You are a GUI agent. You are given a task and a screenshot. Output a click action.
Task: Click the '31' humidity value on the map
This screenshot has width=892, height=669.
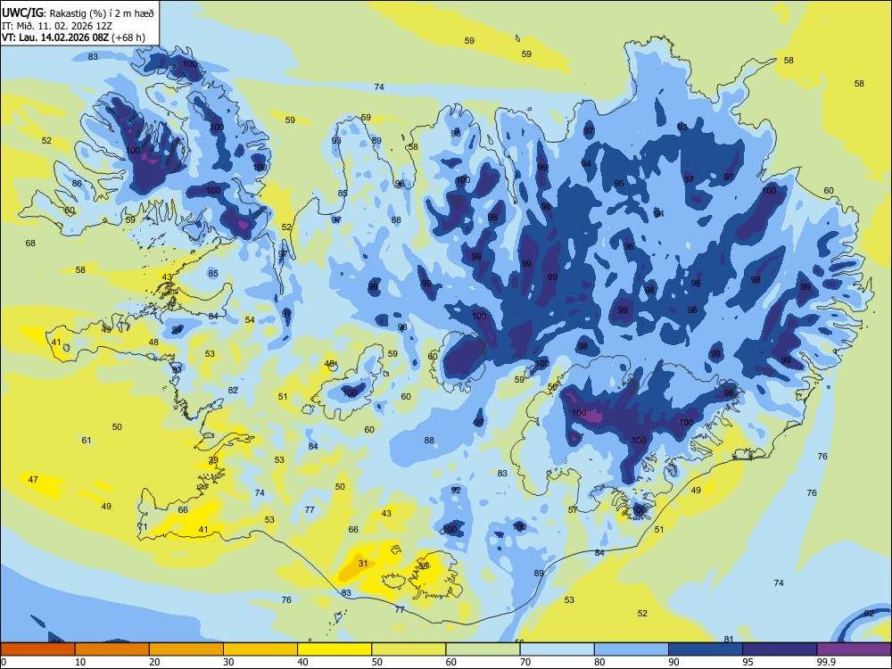[363, 563]
